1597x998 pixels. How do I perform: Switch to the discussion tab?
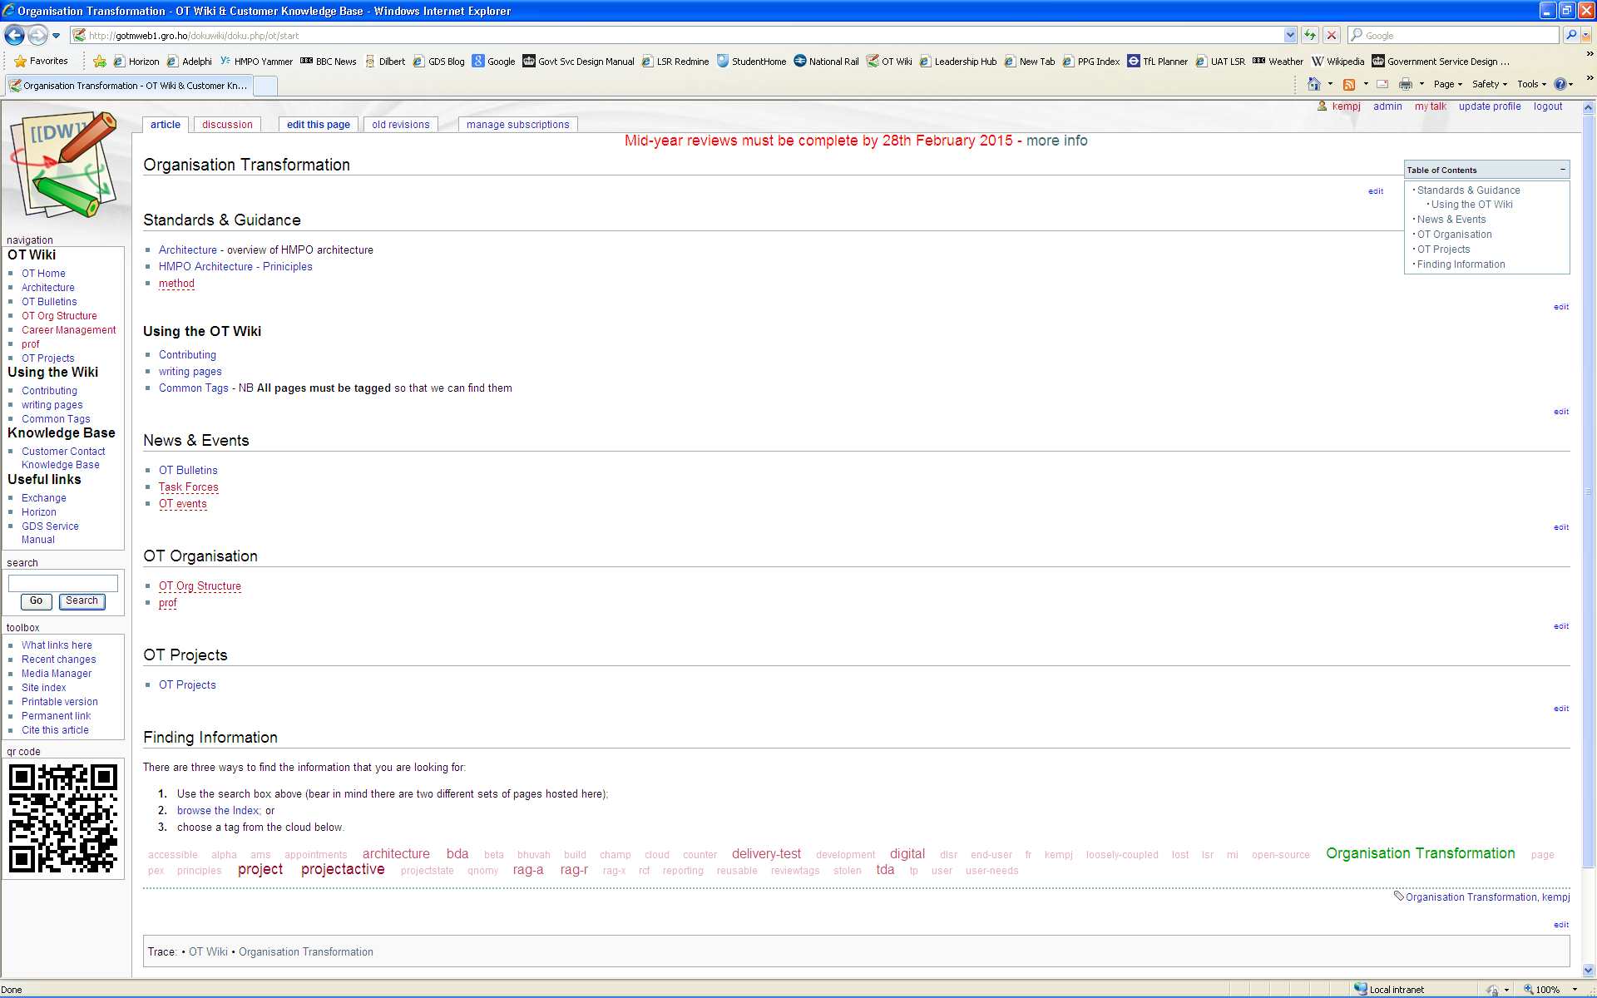tap(227, 125)
